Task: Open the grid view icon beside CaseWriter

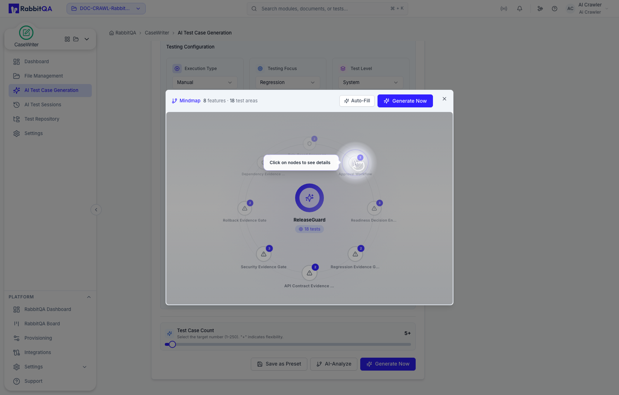Action: click(x=67, y=39)
